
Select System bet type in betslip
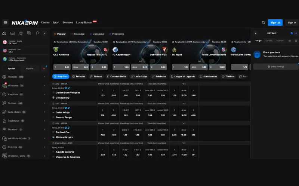[x=280, y=41]
